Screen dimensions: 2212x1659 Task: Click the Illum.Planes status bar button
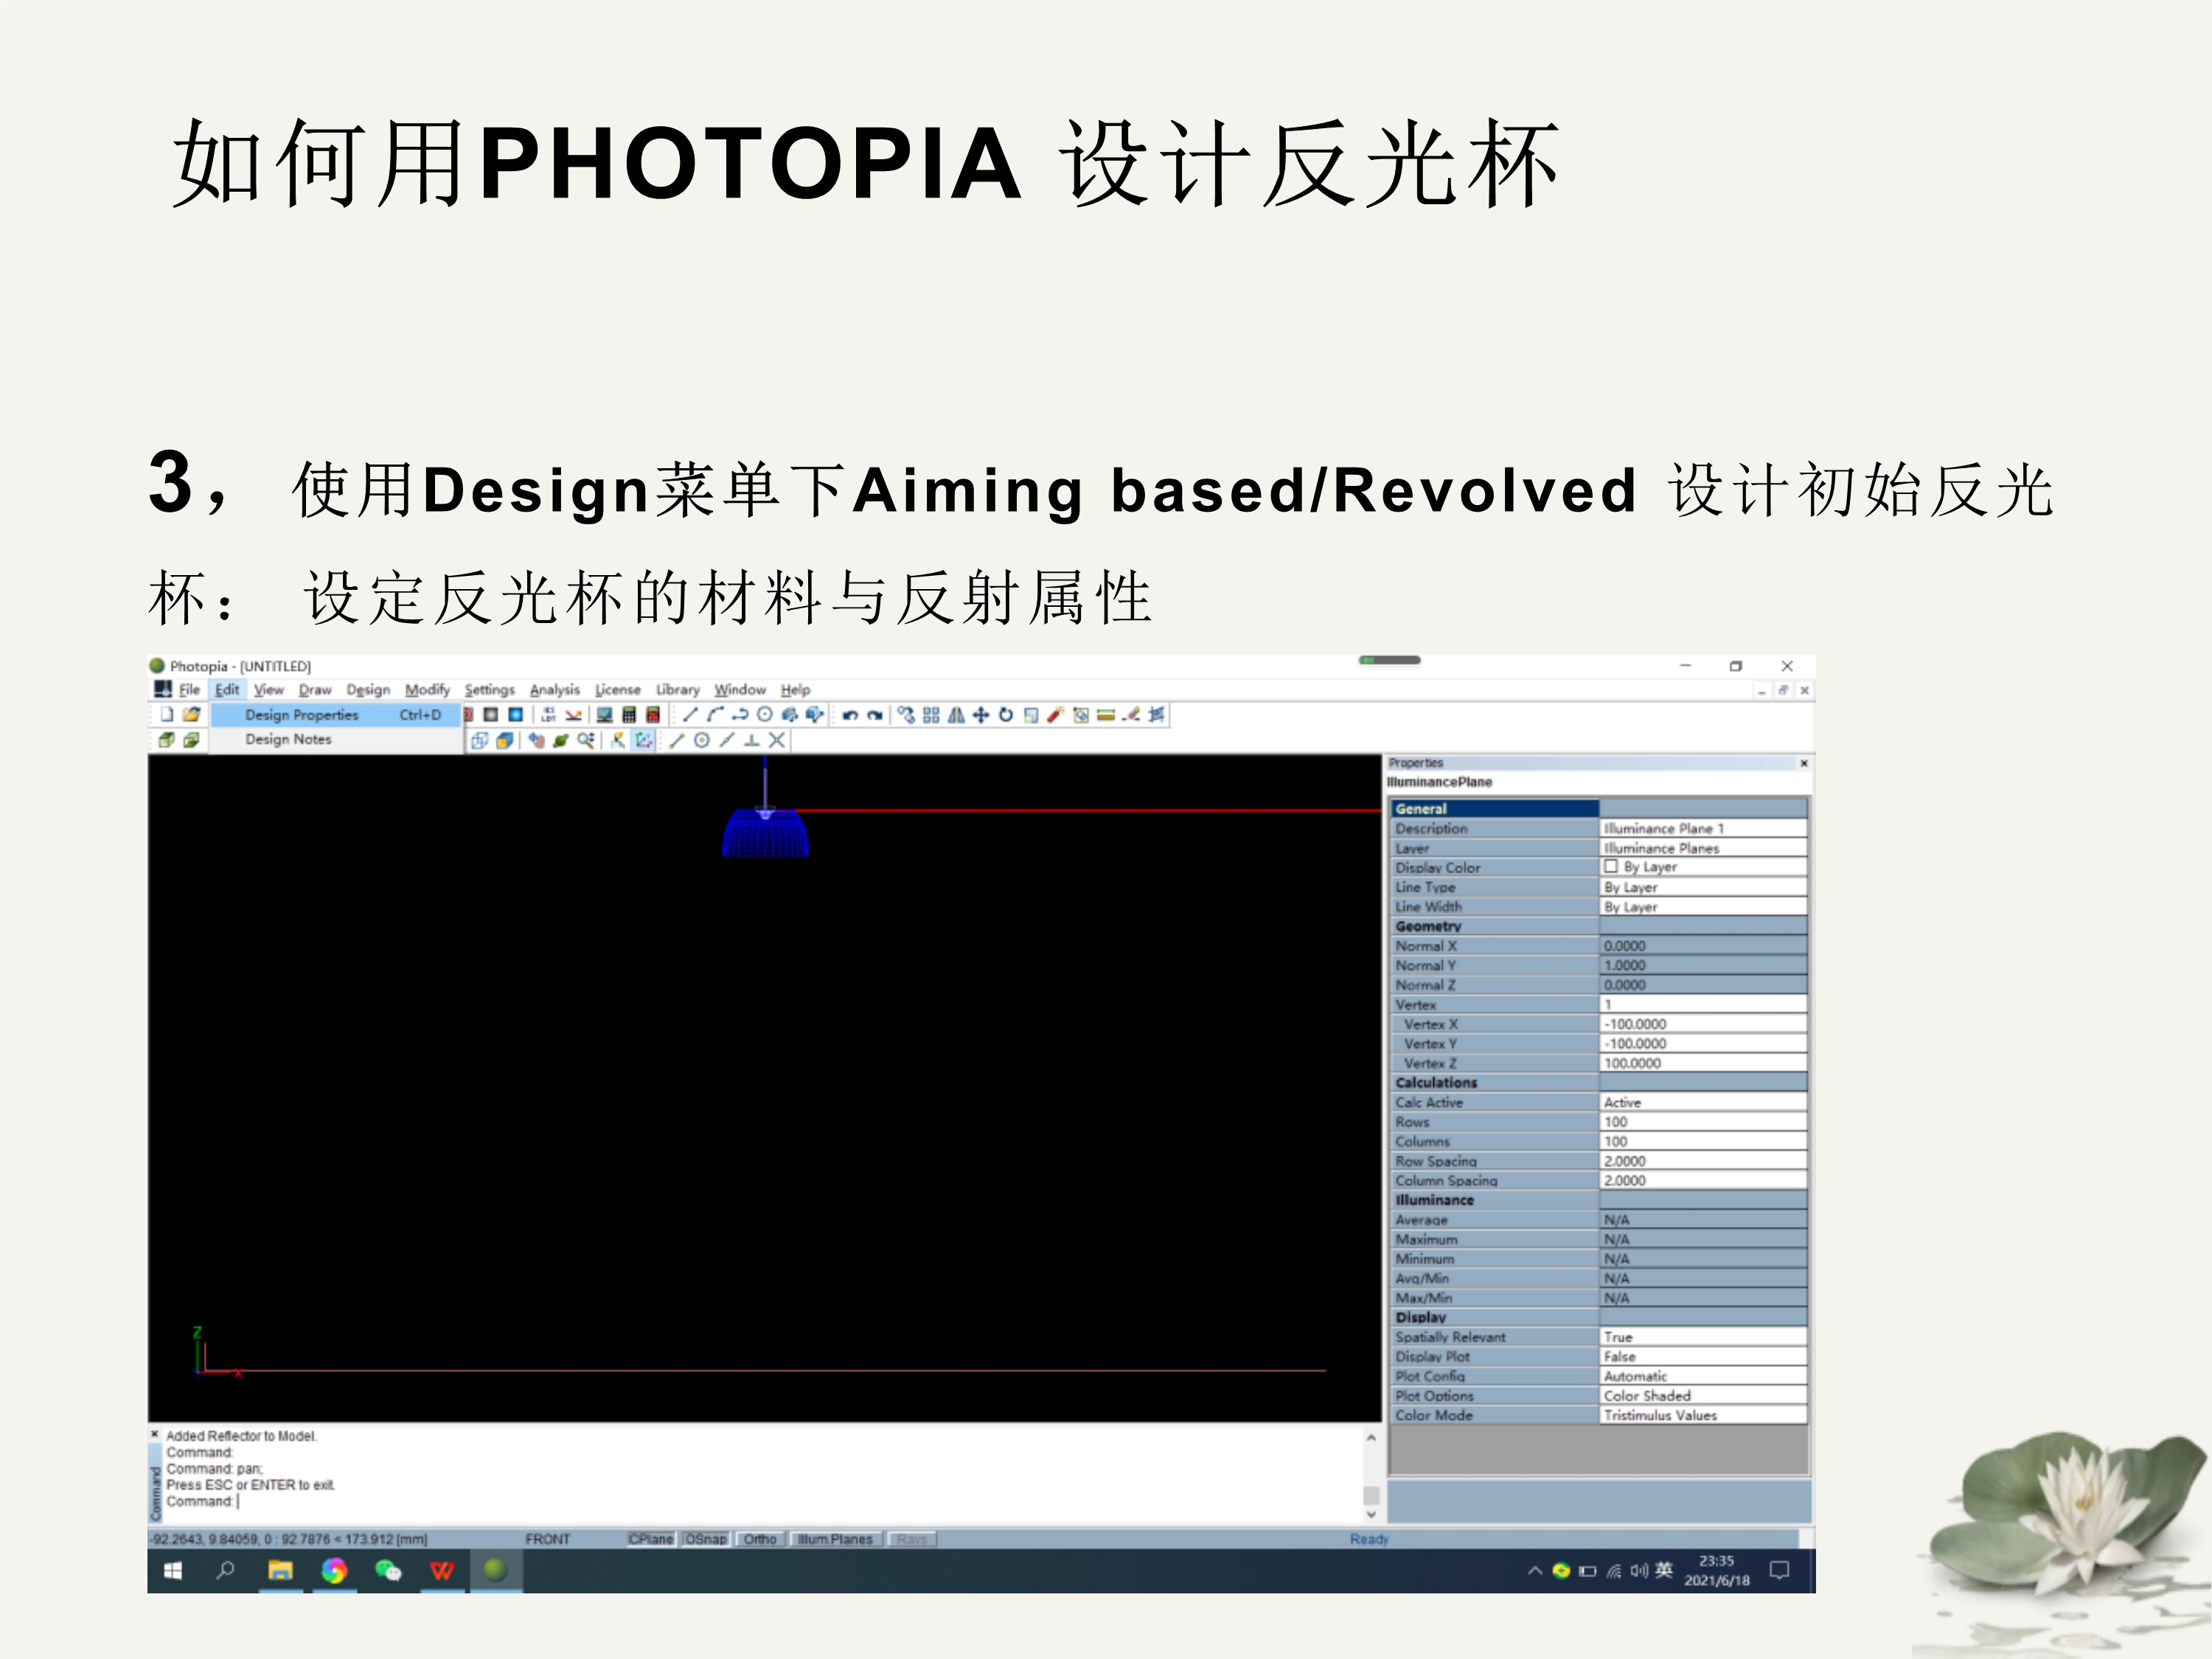(x=835, y=1539)
